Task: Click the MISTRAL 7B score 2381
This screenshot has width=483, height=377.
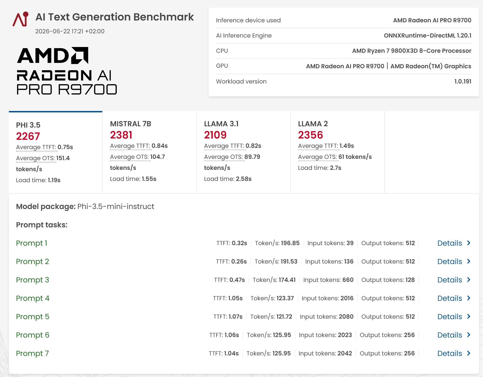Action: (x=121, y=135)
